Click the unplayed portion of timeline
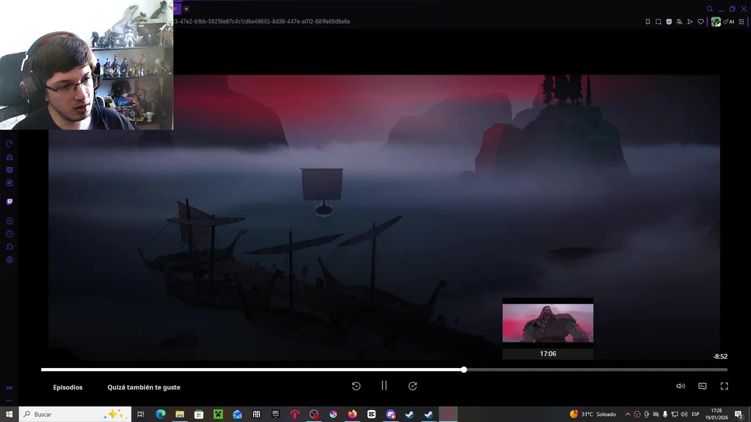Viewport: 751px width, 422px height. 596,370
